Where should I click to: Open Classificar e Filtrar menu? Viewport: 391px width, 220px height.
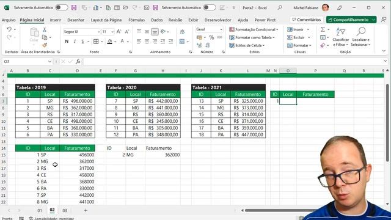pyautogui.click(x=341, y=37)
